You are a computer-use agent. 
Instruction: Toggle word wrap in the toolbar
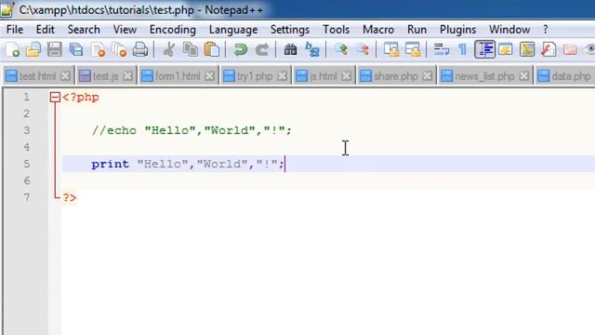441,49
